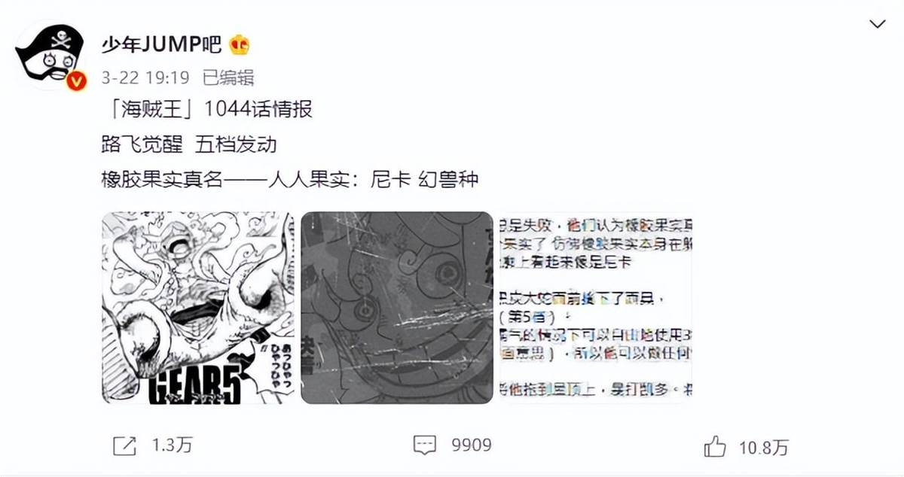Open the gray scratched Luffy face thumbnail
This screenshot has width=904, height=477.
tap(397, 307)
